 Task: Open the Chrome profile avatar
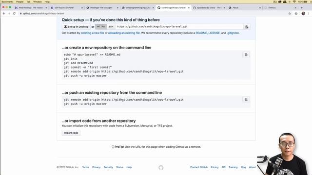[303, 14]
